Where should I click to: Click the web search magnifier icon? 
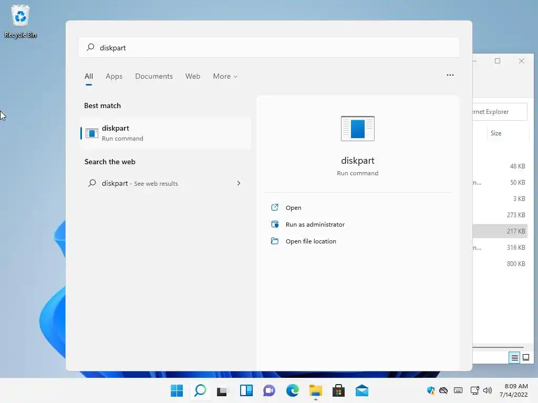point(92,183)
